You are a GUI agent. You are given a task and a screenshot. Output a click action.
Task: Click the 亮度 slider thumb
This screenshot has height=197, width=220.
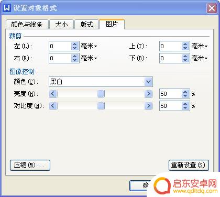pyautogui.click(x=101, y=94)
